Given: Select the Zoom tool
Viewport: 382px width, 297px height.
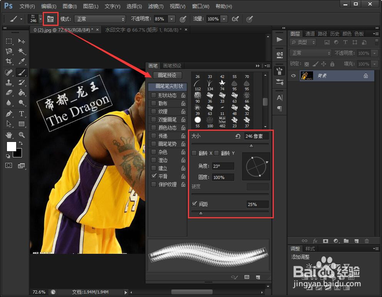Looking at the screenshot, I should pos(22,135).
